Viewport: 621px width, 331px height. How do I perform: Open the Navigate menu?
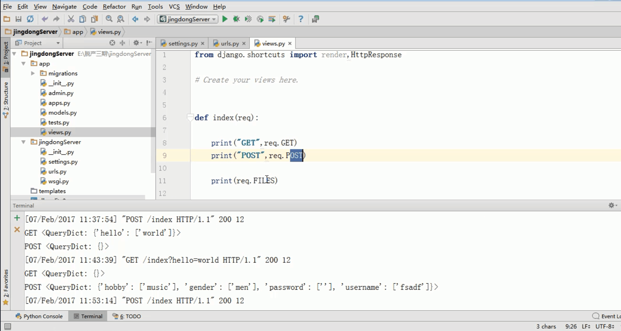tap(64, 6)
